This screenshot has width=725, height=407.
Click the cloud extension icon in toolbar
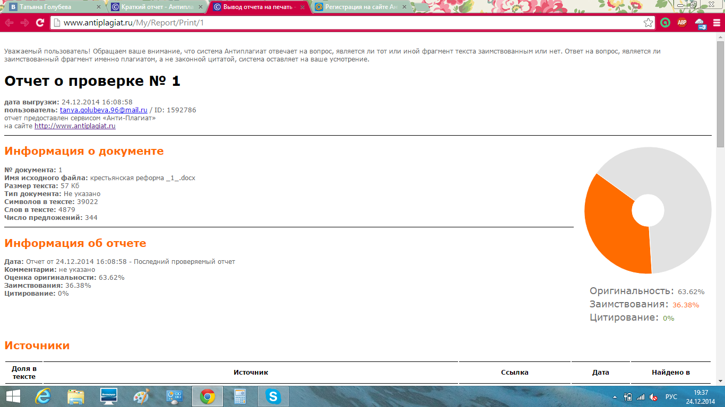click(700, 23)
